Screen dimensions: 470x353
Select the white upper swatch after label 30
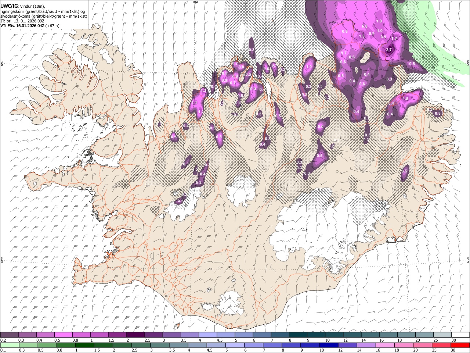tap(460, 335)
